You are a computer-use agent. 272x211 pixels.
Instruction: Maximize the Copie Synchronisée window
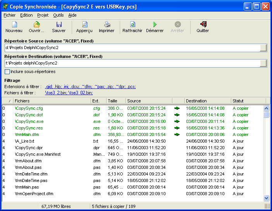(257, 7)
